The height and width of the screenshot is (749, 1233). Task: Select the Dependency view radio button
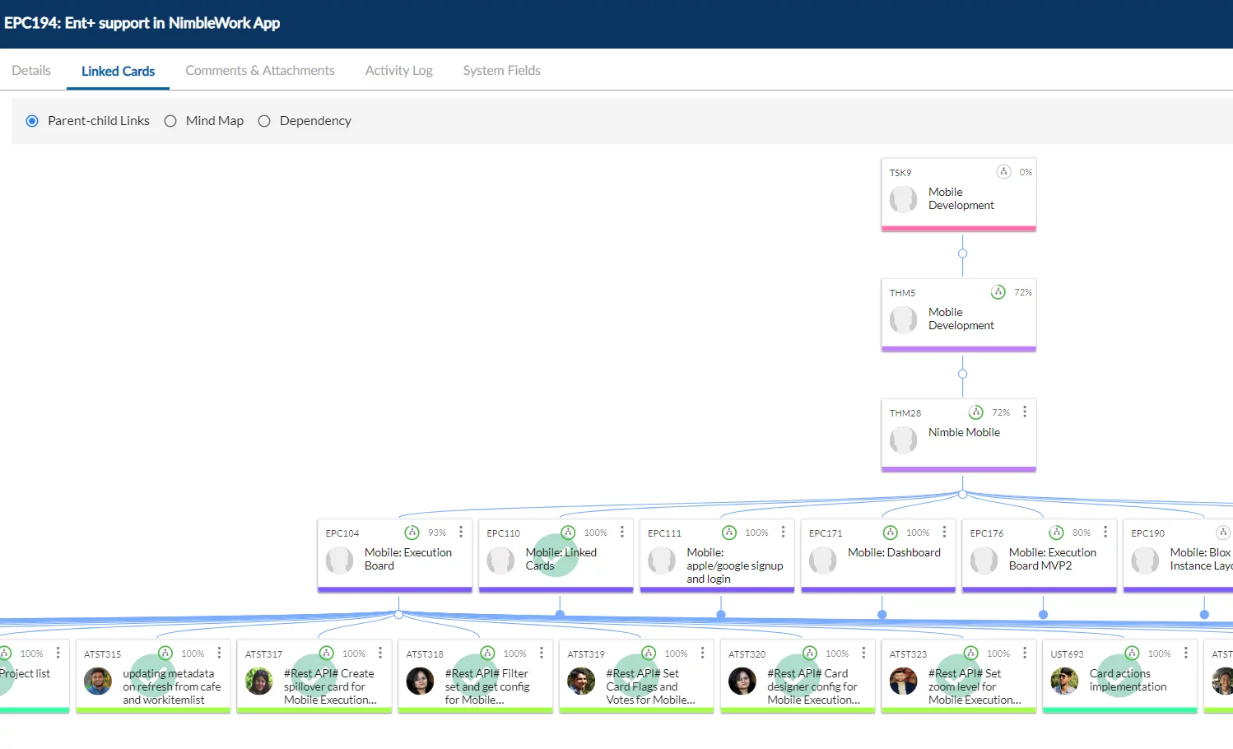pyautogui.click(x=264, y=120)
